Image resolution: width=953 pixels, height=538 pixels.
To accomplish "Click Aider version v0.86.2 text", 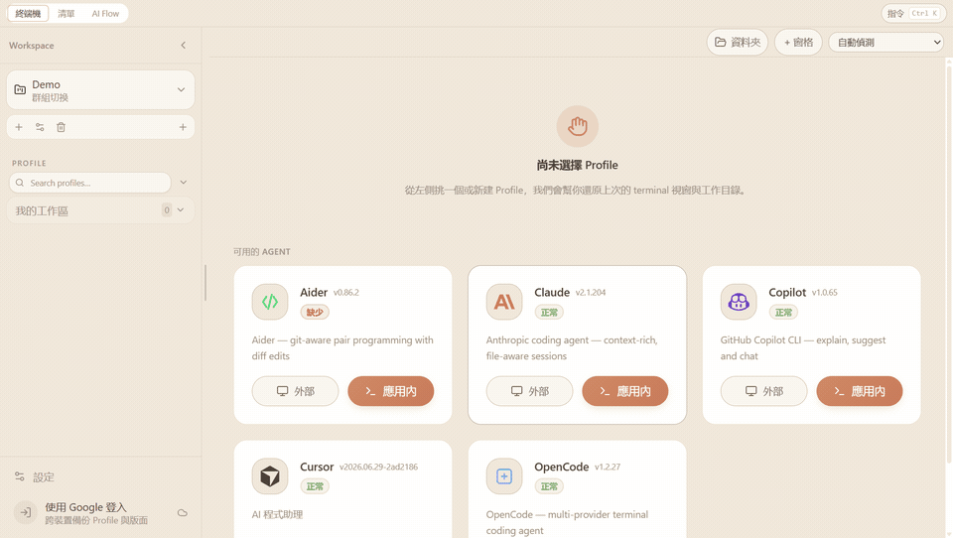I will [x=345, y=293].
